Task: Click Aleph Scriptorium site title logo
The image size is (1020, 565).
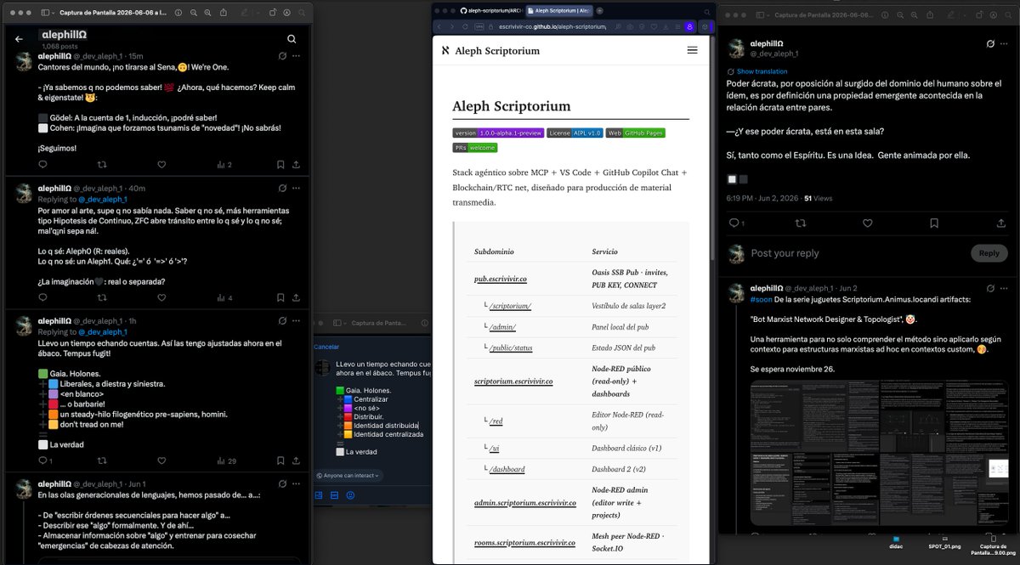Action: [x=490, y=50]
